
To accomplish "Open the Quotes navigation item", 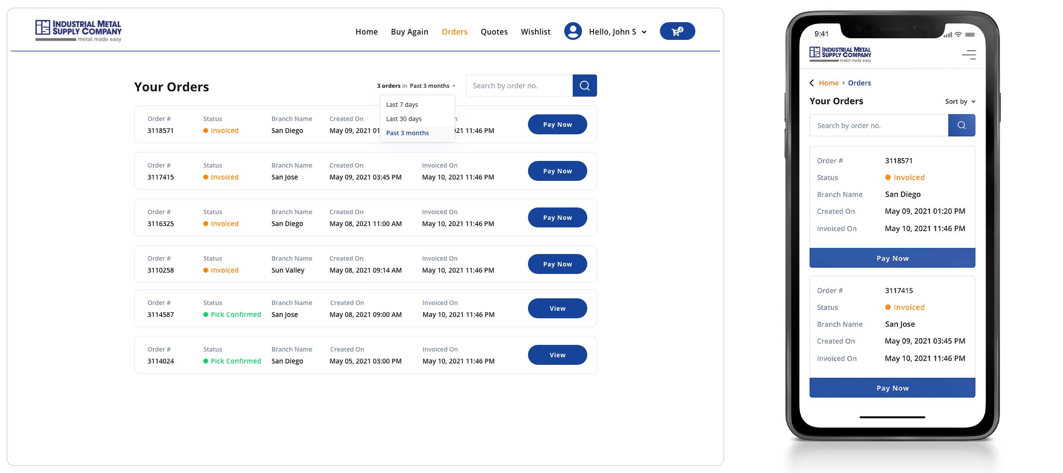I will coord(494,32).
